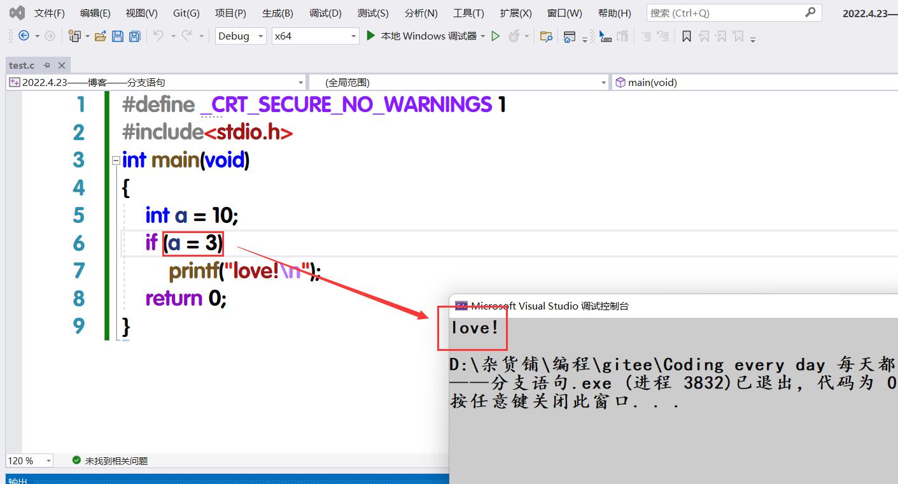Open the main(void) member dropdown

tap(755, 82)
